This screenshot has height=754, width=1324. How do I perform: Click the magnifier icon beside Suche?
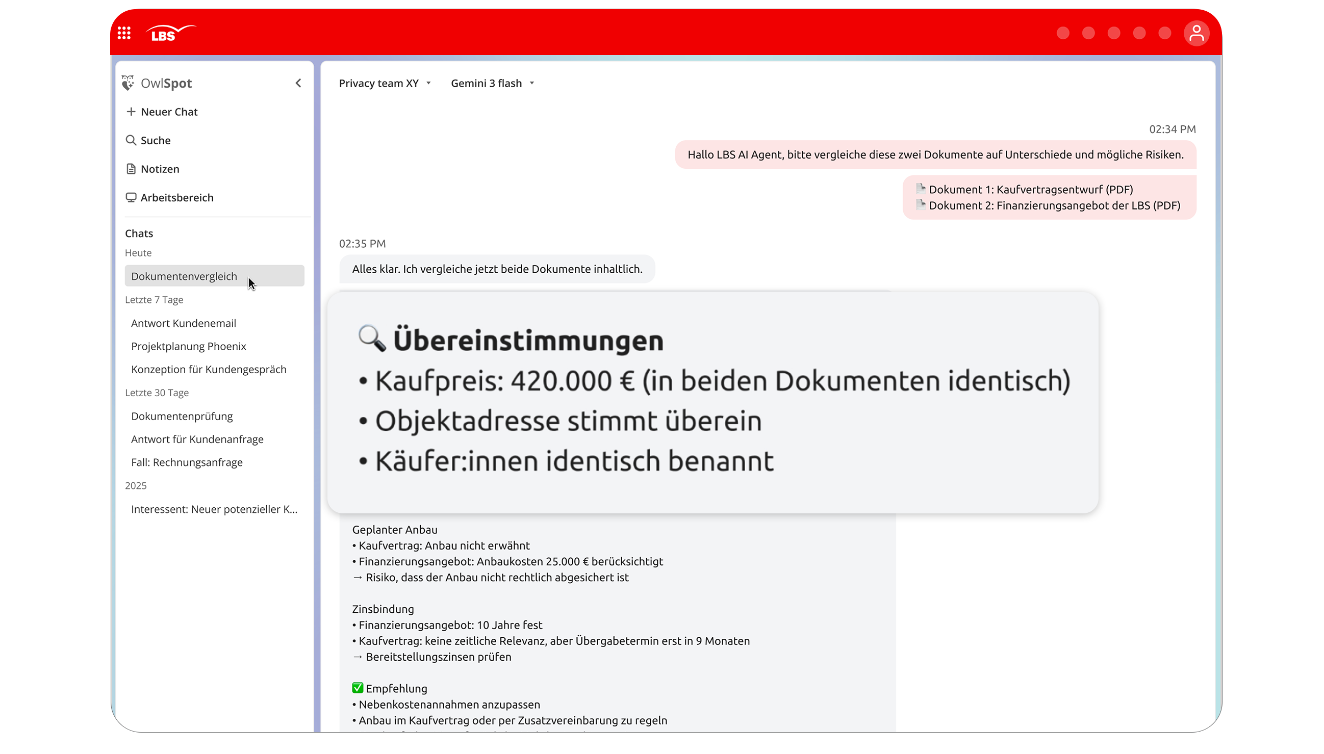(131, 140)
